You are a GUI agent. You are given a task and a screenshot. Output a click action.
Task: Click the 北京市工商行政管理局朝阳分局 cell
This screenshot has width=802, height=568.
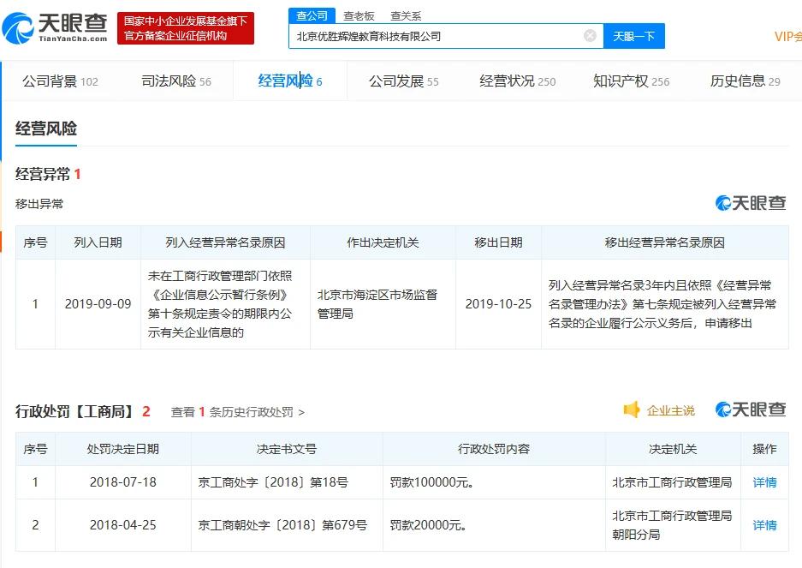[x=672, y=525]
